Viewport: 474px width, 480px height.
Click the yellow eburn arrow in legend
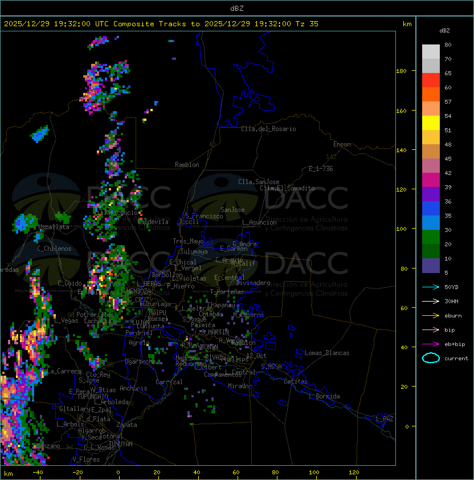pyautogui.click(x=431, y=316)
